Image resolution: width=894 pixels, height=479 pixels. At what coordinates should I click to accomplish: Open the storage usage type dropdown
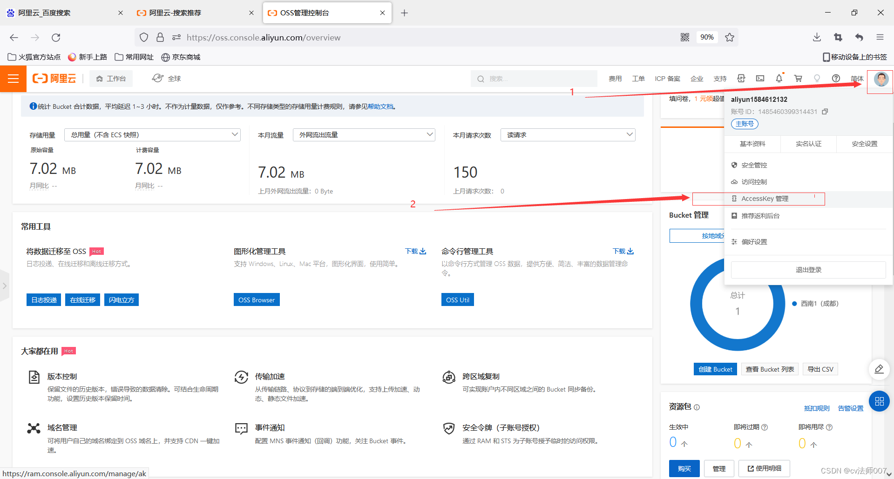coord(152,135)
